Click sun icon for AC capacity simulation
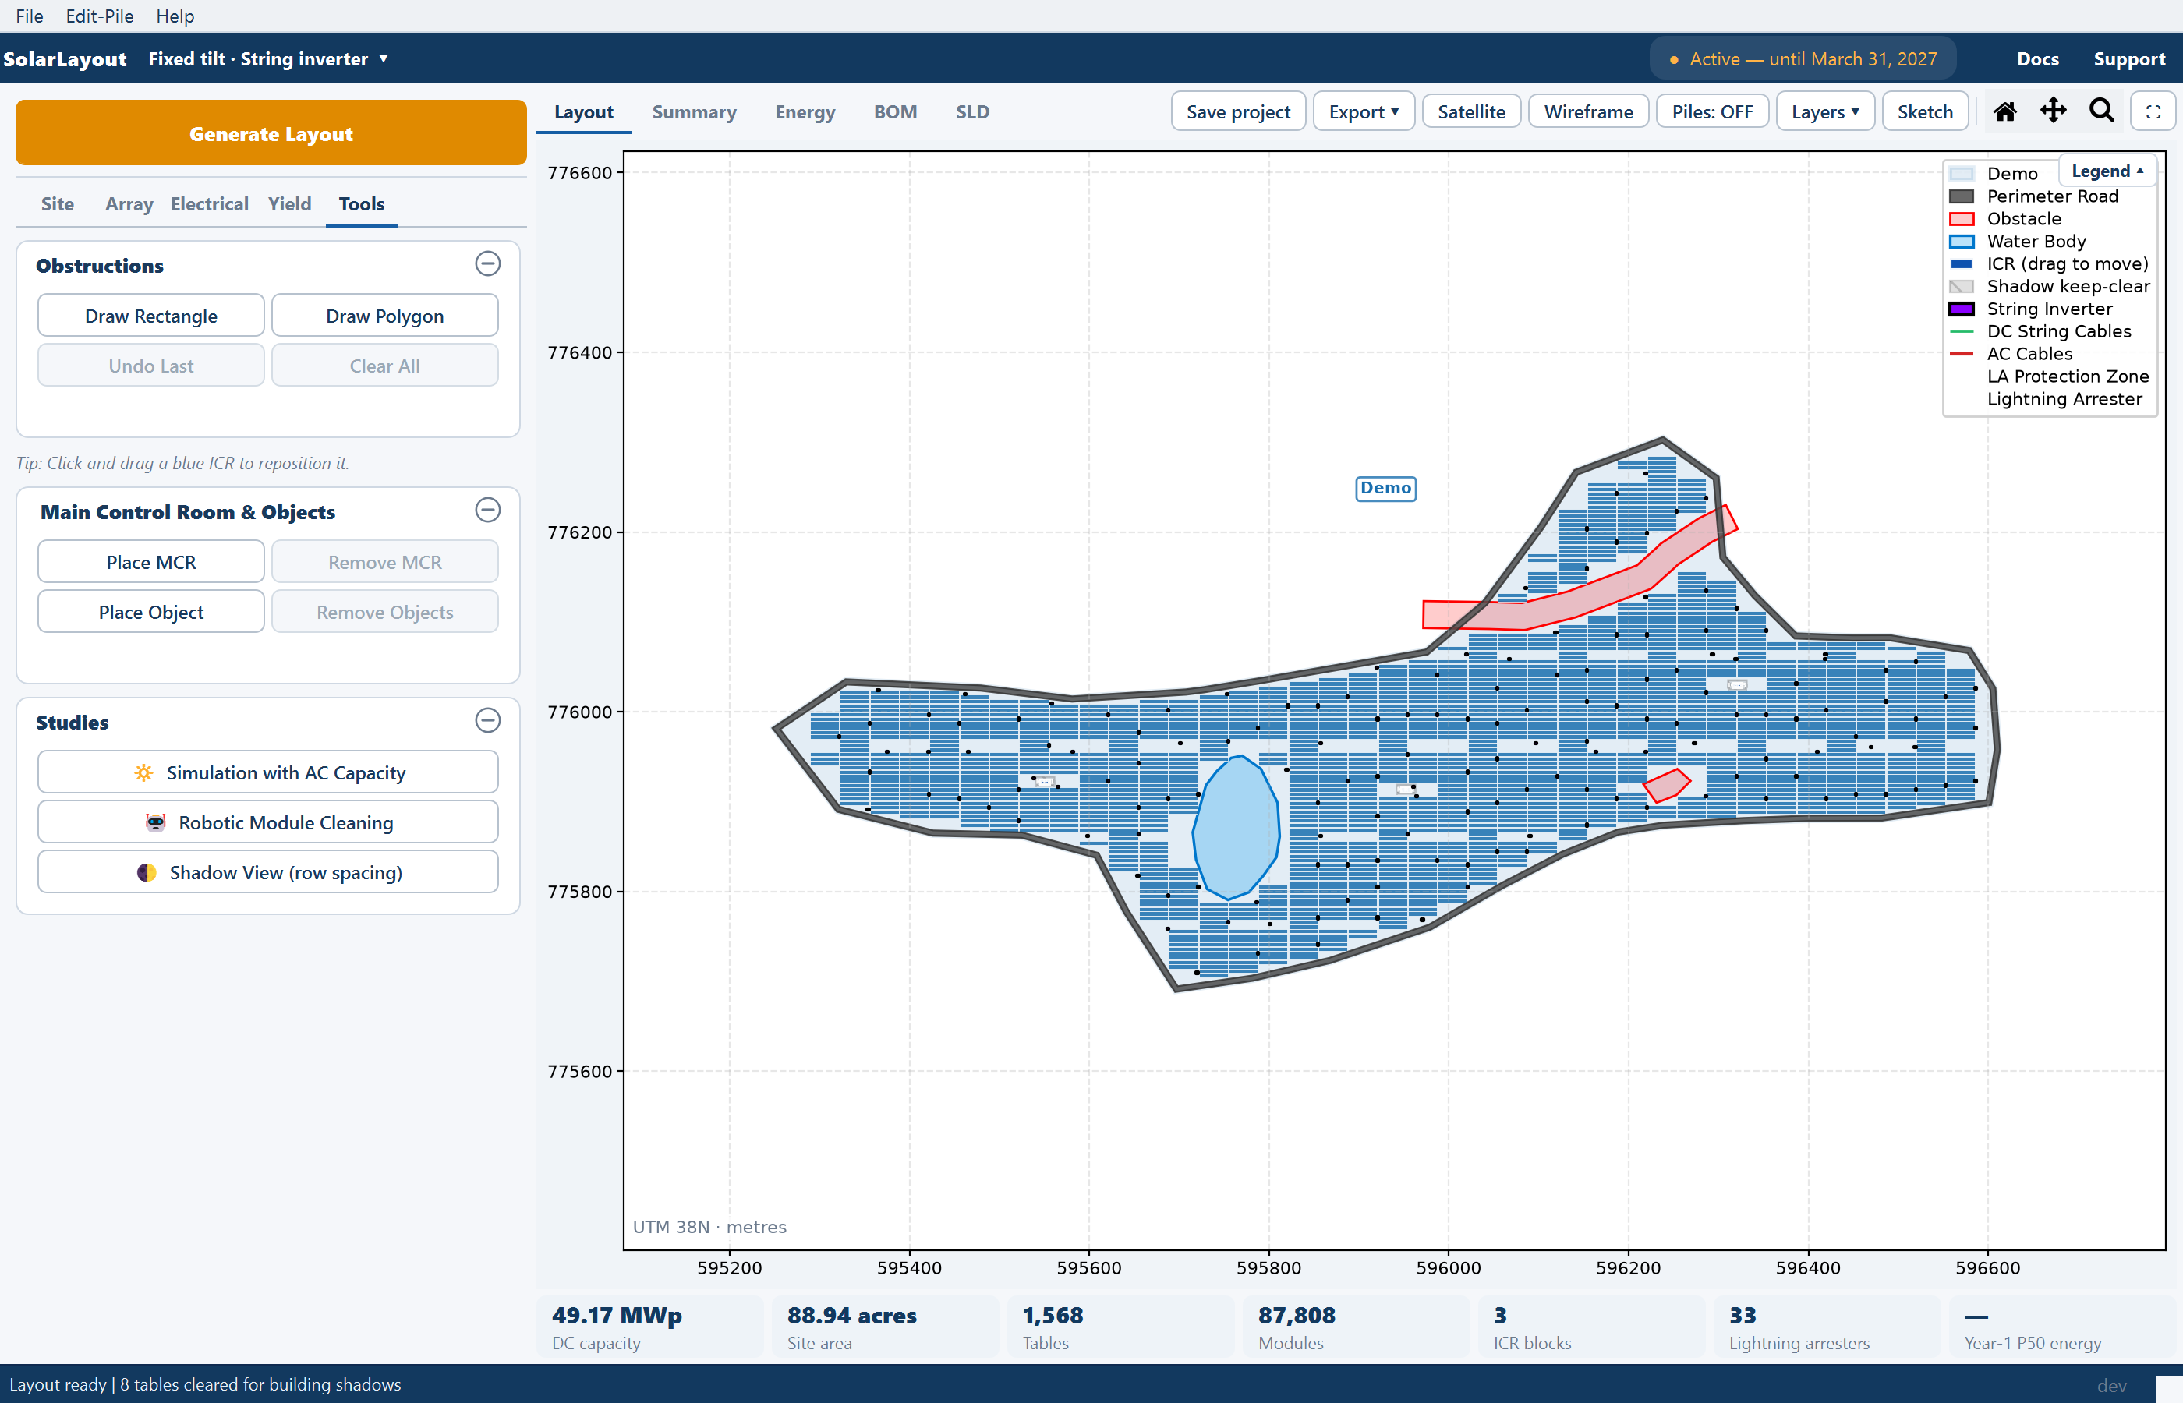Viewport: 2183px width, 1403px height. [143, 772]
